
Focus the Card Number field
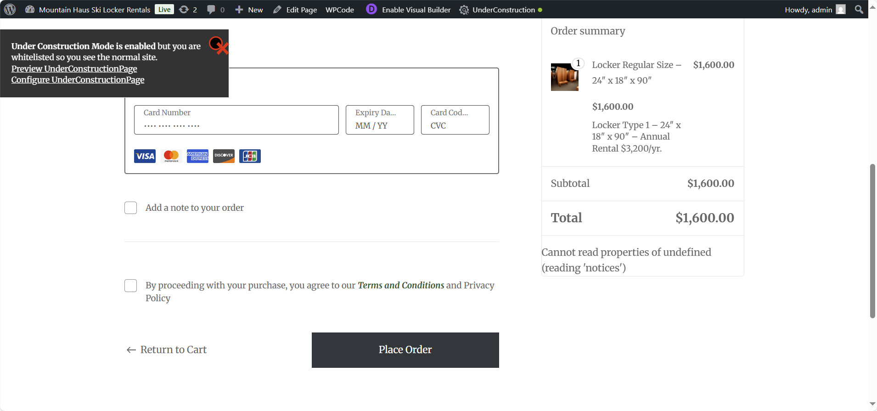[236, 120]
